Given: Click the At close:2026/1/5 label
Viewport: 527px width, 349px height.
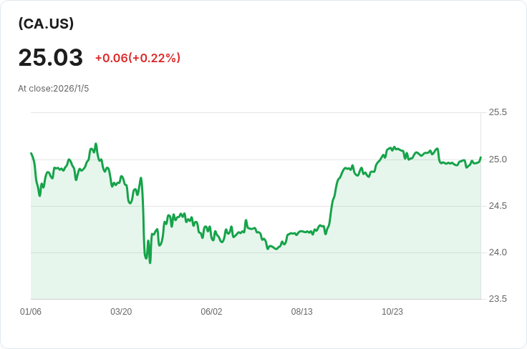Looking at the screenshot, I should point(54,89).
